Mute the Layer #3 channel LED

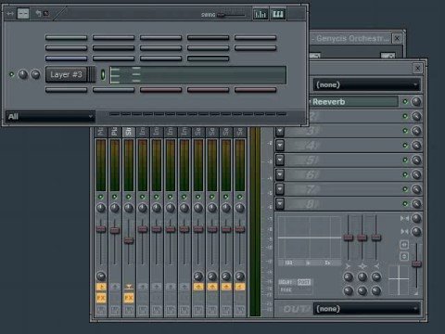(x=12, y=74)
